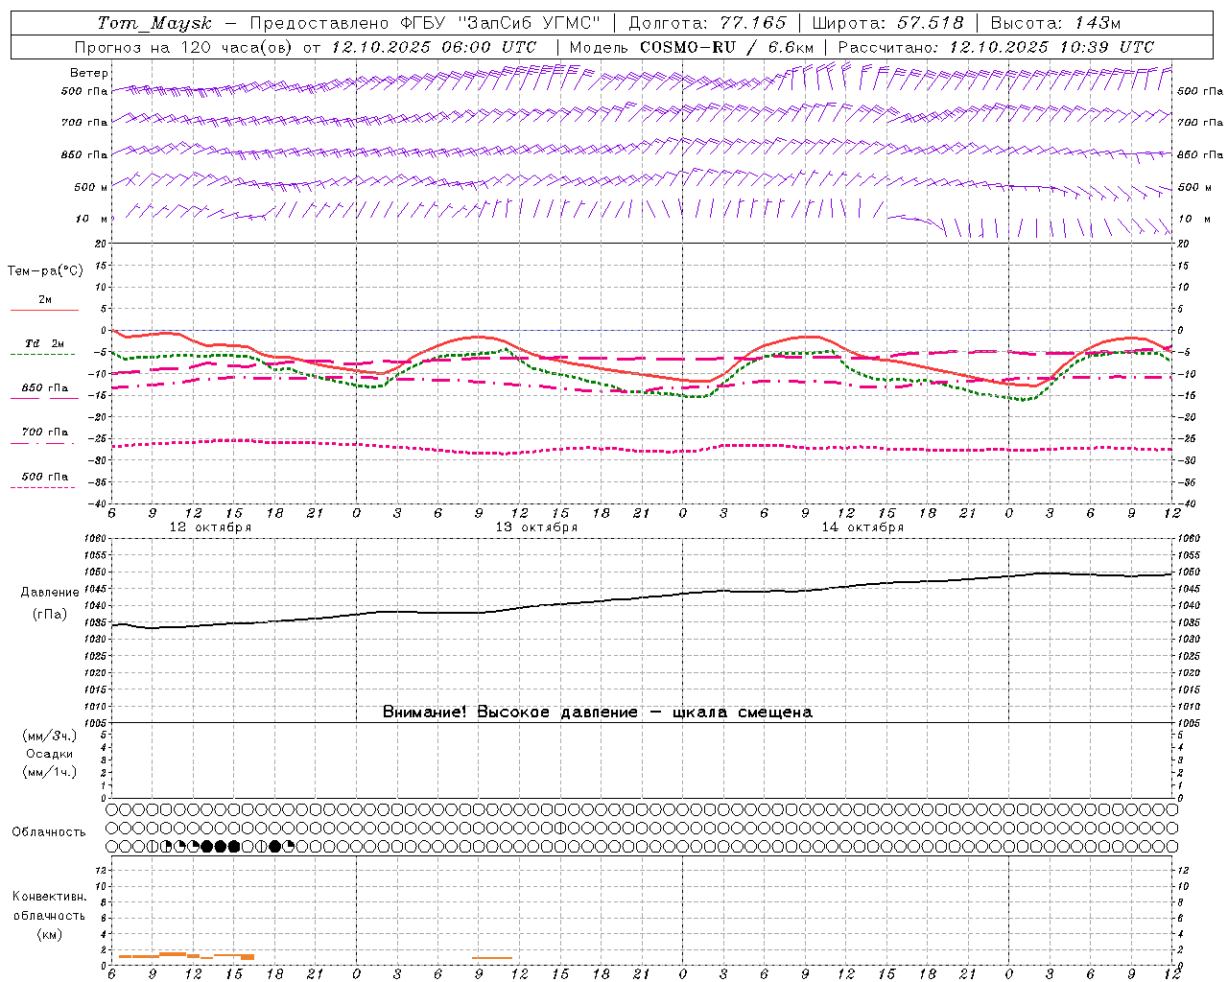Click the 'Модель COSMO-RU / 6.6км' text
This screenshot has width=1228, height=982.
691,47
